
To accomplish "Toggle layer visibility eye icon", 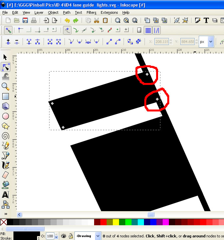I will click(x=64, y=236).
